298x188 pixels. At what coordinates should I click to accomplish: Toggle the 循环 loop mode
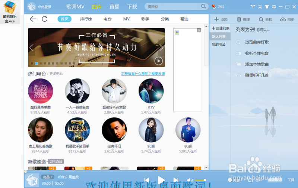pos(255,180)
